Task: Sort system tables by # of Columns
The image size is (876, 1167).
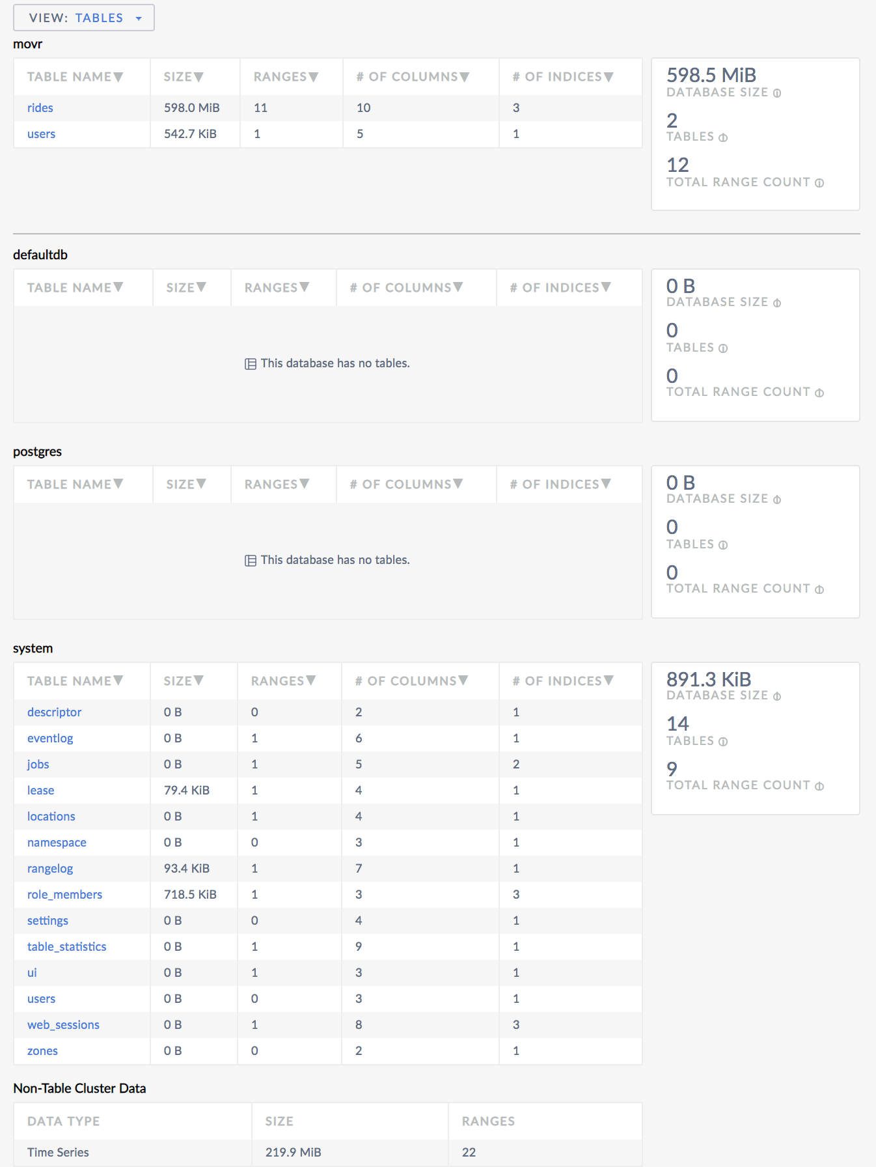Action: click(x=411, y=681)
